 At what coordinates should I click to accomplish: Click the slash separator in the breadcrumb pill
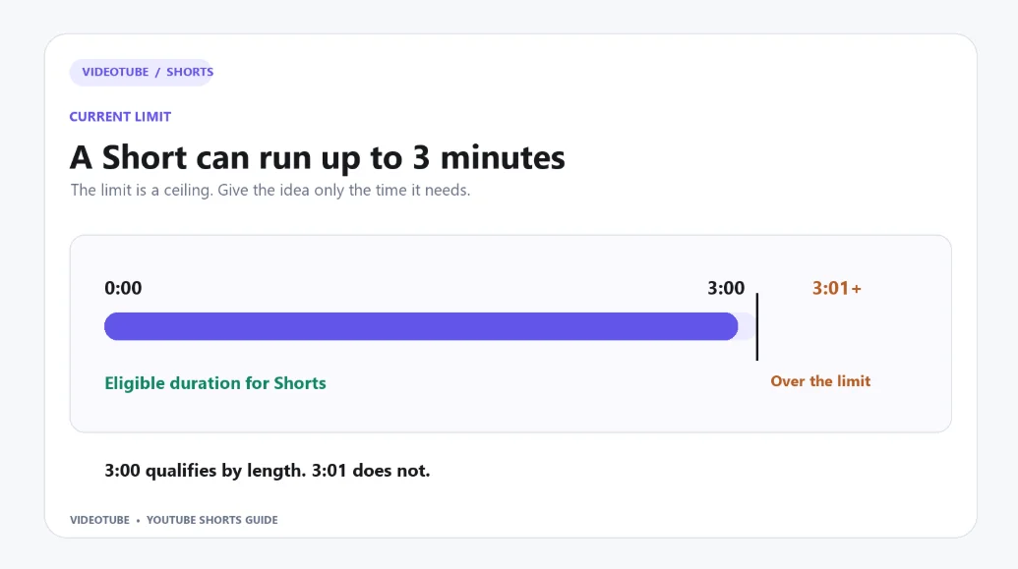[157, 72]
